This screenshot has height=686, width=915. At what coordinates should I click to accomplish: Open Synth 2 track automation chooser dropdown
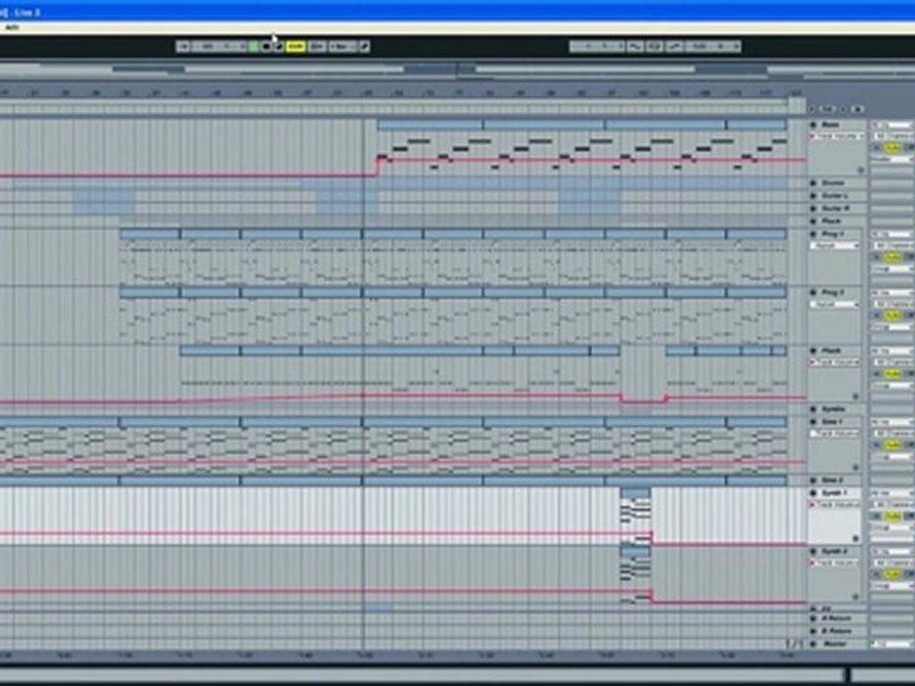[835, 563]
